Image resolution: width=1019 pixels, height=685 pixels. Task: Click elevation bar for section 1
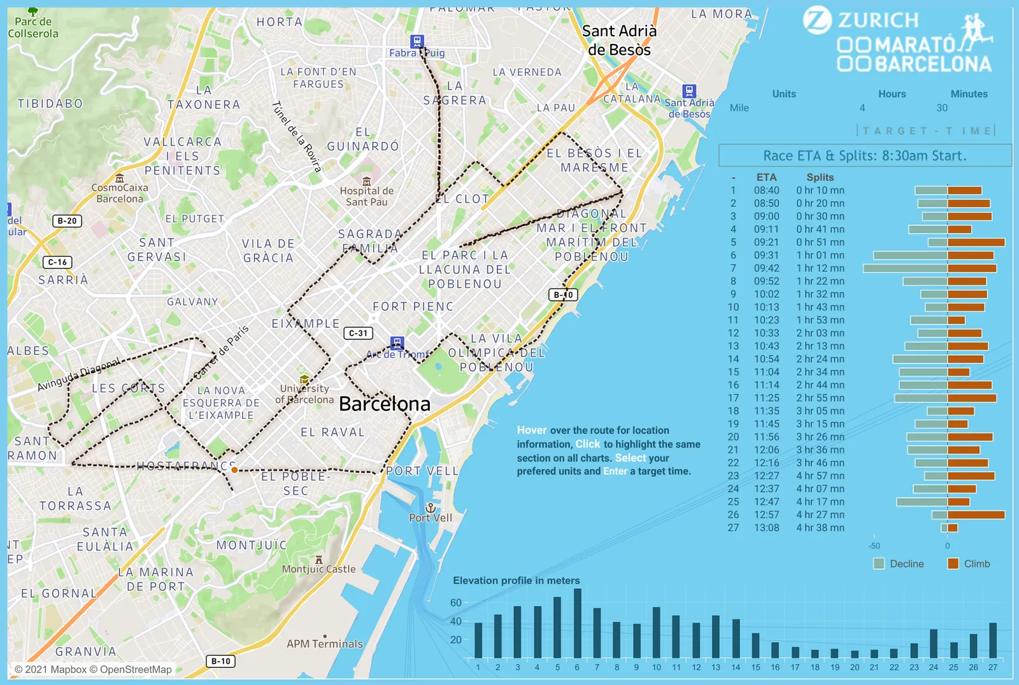click(x=478, y=640)
